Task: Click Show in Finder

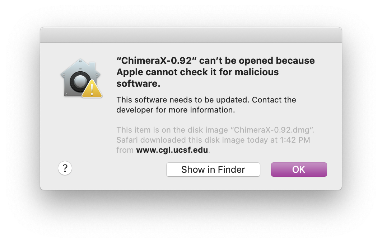Action: click(x=213, y=169)
